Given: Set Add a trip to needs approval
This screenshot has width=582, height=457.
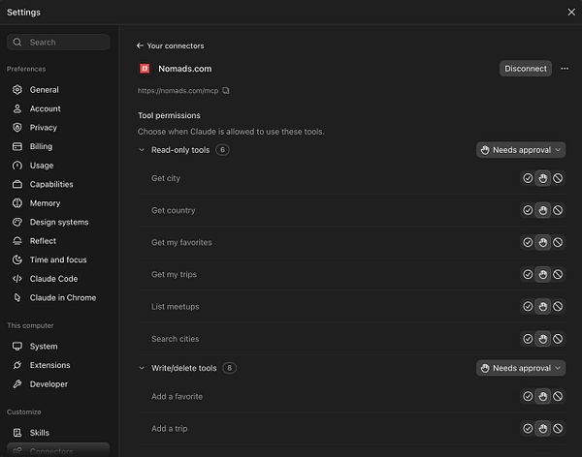Looking at the screenshot, I should tap(542, 429).
